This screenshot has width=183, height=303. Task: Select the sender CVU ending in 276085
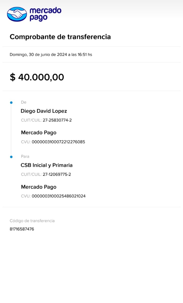58,142
